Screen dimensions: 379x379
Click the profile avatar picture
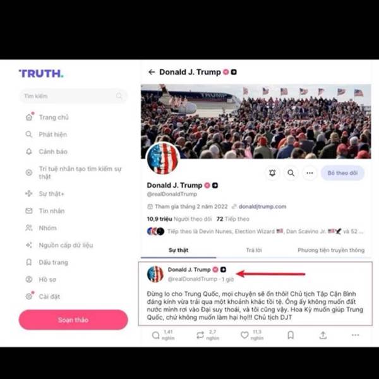pyautogui.click(x=163, y=158)
